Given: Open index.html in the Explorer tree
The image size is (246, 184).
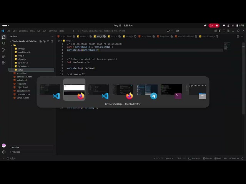Looking at the screenshot, I should pyautogui.click(x=22, y=80).
